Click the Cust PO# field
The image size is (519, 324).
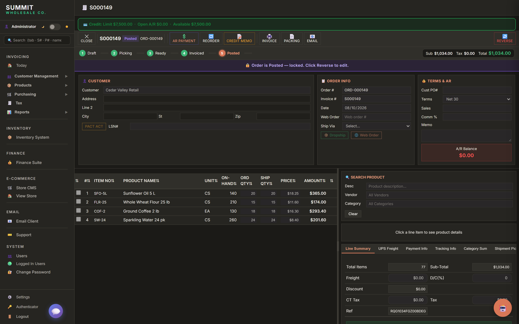click(477, 90)
